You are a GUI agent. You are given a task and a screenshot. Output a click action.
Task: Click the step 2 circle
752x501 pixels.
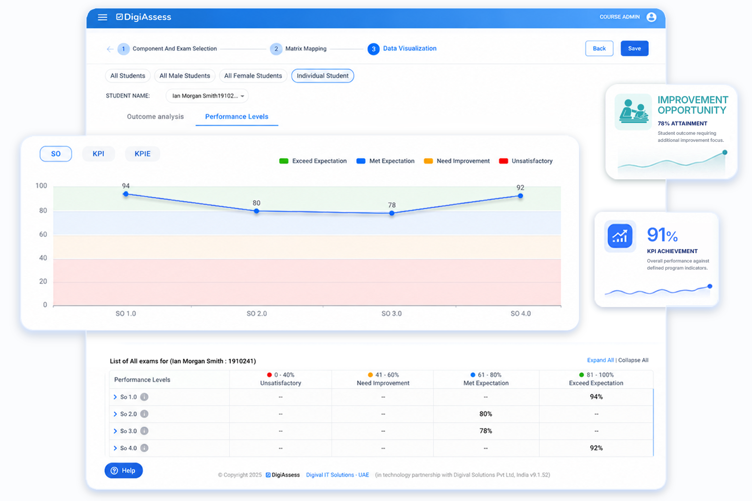[276, 49]
